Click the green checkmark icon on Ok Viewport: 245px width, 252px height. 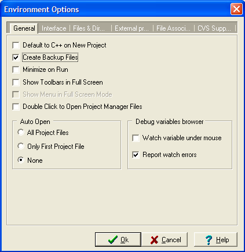coord(113,240)
